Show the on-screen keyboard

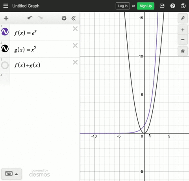[9, 174]
